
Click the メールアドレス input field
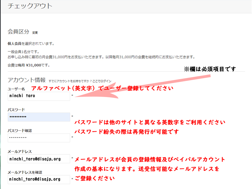coord(39,159)
